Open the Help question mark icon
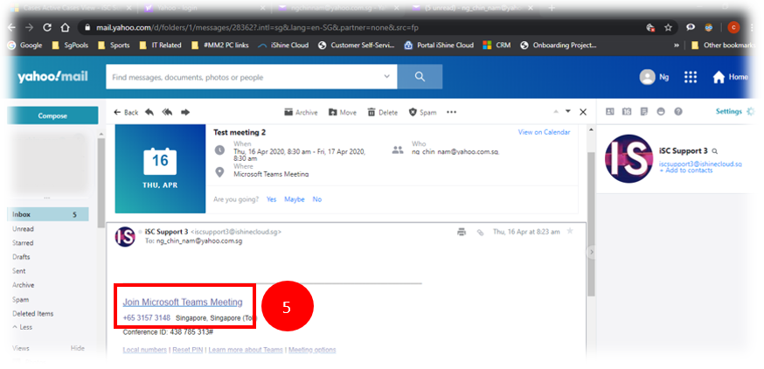This screenshot has height=369, width=764. coord(678,112)
